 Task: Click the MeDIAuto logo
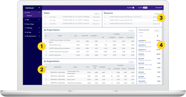coord(30,8)
